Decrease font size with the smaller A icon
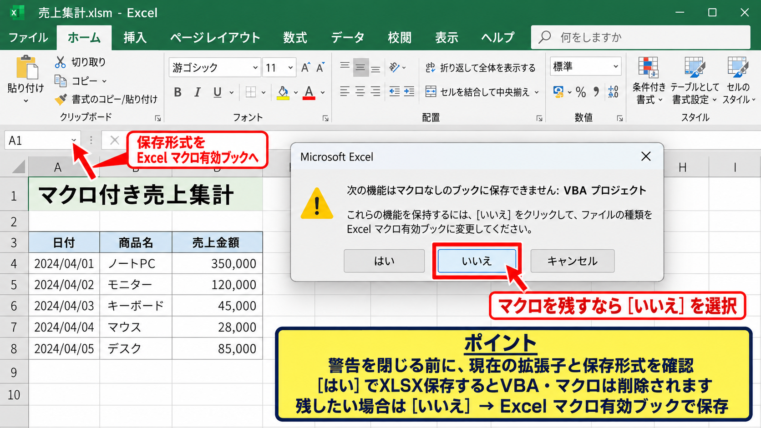 coord(320,68)
